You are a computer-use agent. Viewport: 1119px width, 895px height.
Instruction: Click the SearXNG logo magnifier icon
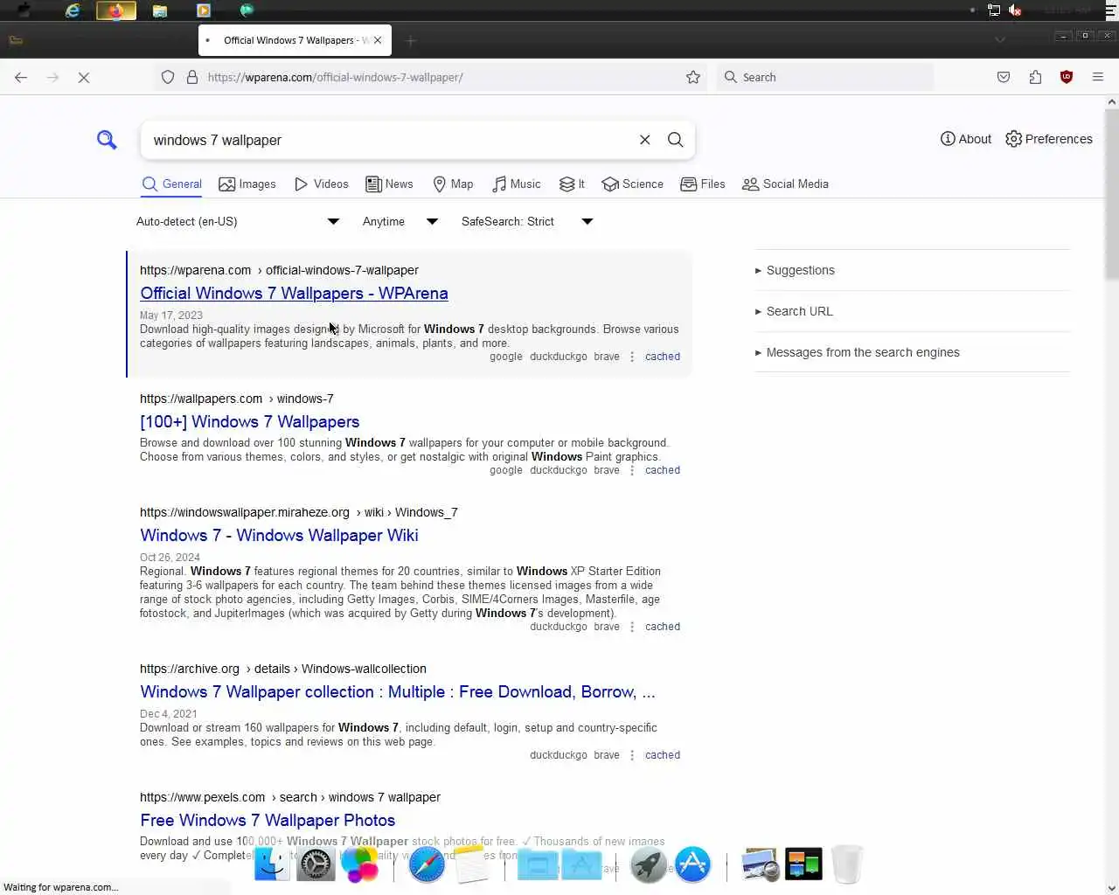click(x=107, y=140)
